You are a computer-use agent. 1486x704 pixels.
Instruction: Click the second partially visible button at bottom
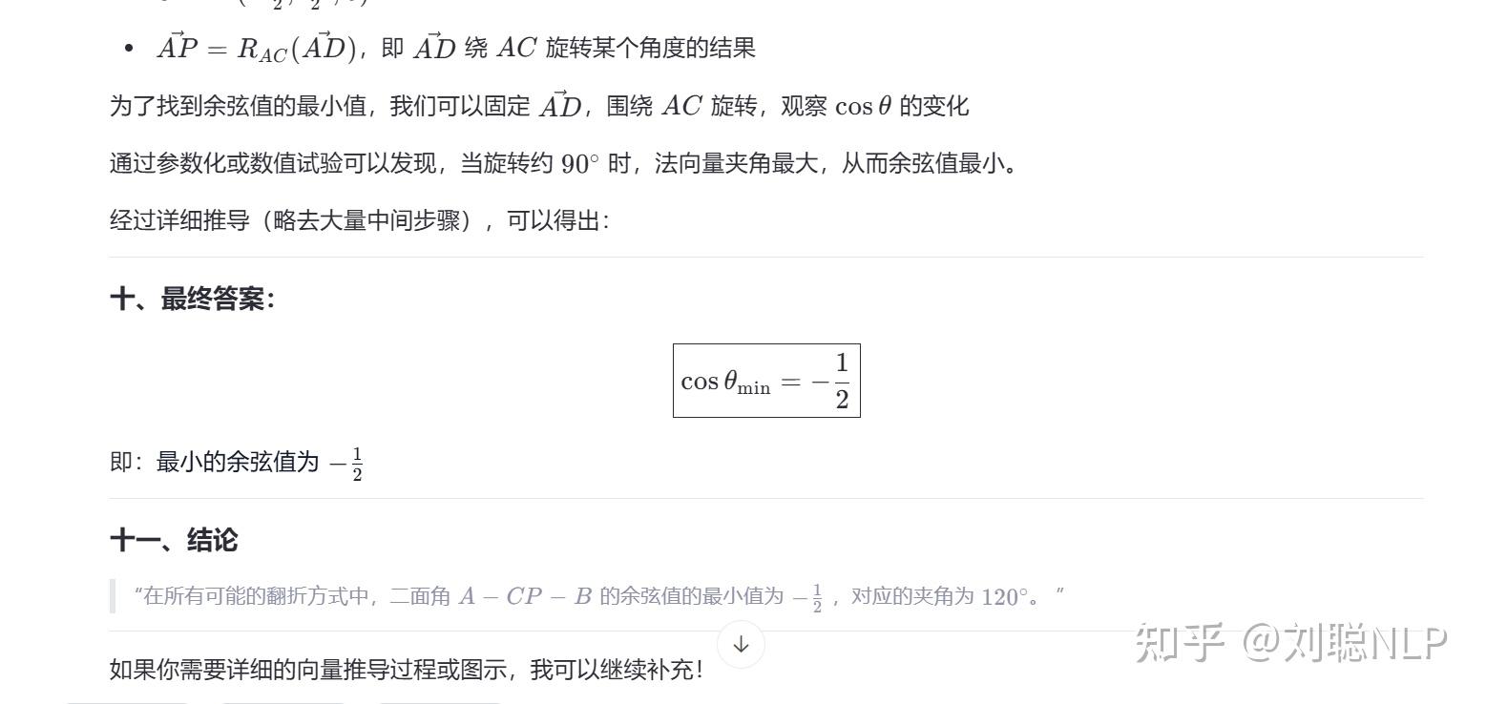pos(283,701)
